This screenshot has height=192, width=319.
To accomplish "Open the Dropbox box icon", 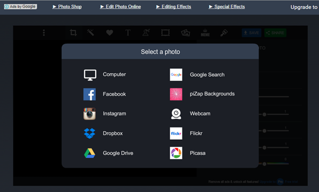I will (x=89, y=133).
